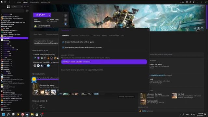Select The Bureau: XCOM Declassified in list
The width and height of the screenshot is (208, 117).
pyautogui.click(x=13, y=99)
